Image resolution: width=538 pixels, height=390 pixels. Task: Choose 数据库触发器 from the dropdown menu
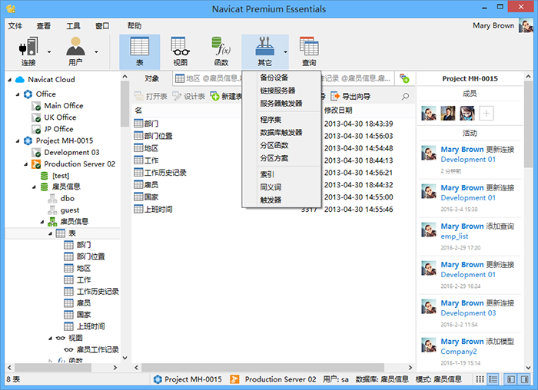[x=281, y=133]
